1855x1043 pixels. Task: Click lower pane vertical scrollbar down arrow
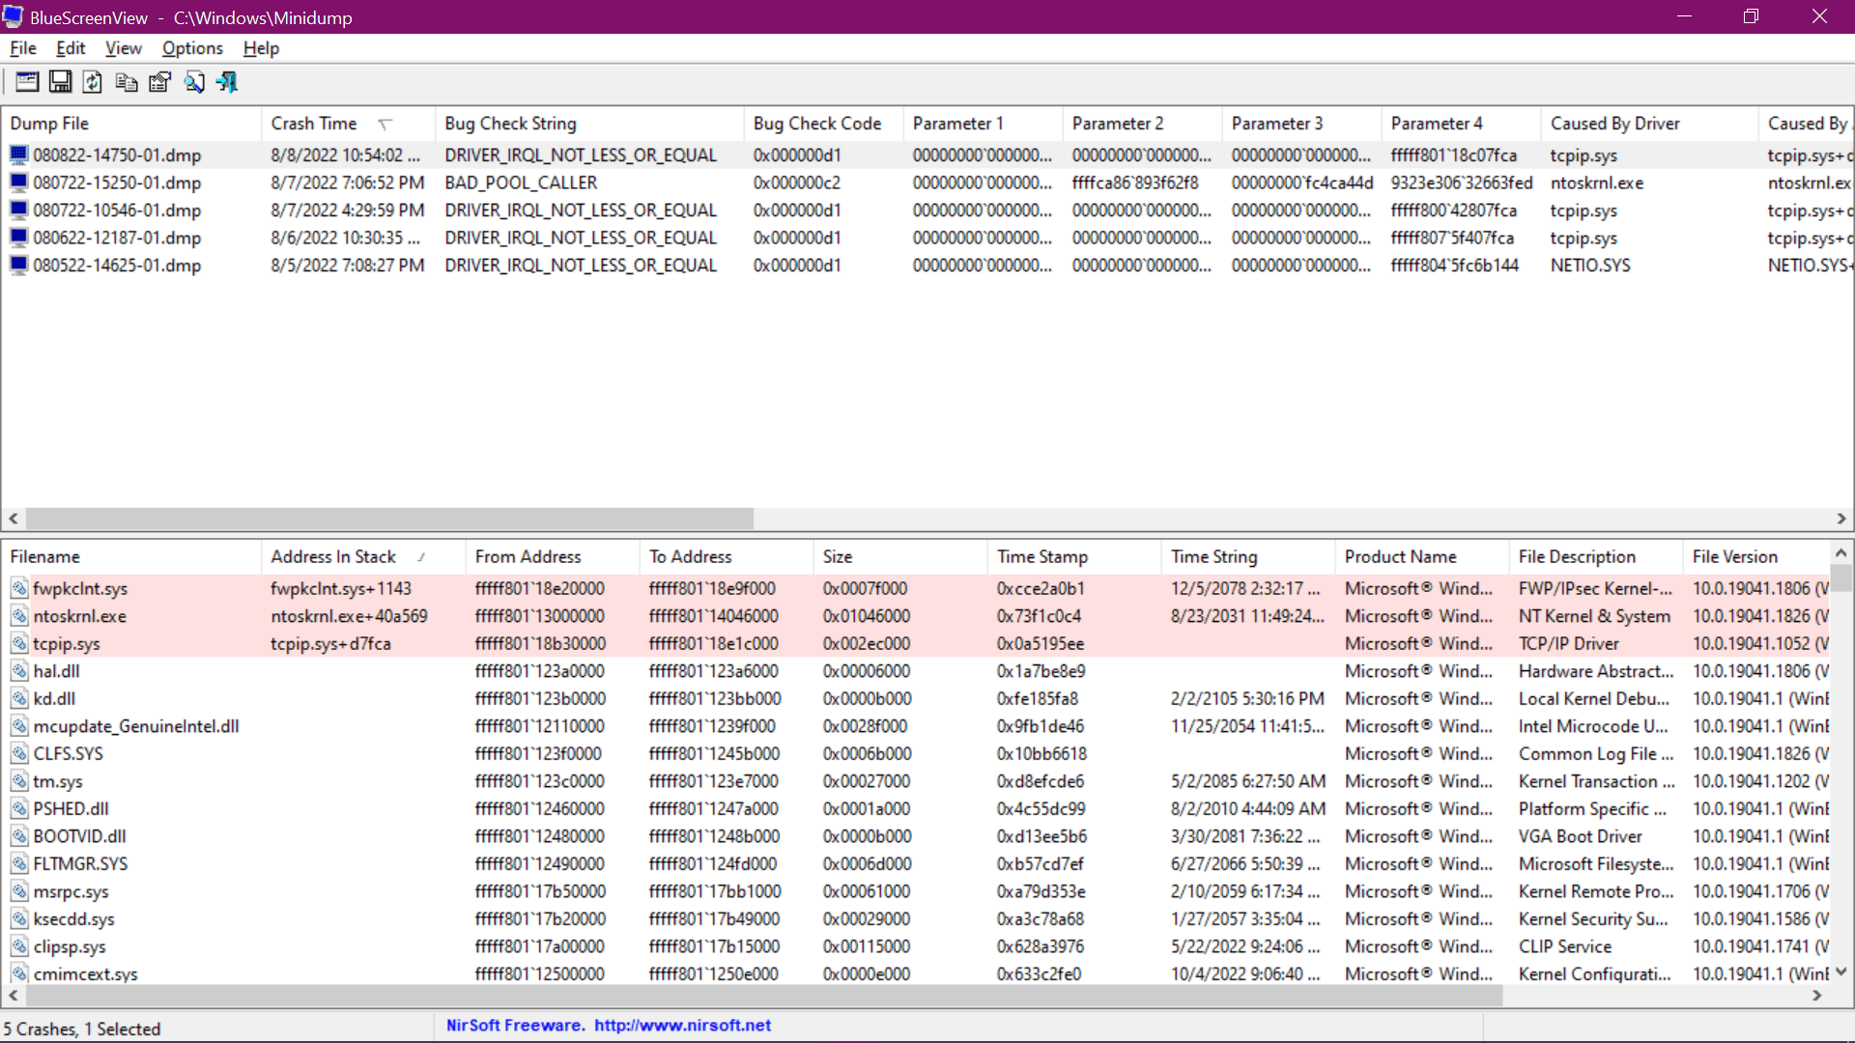(x=1841, y=972)
